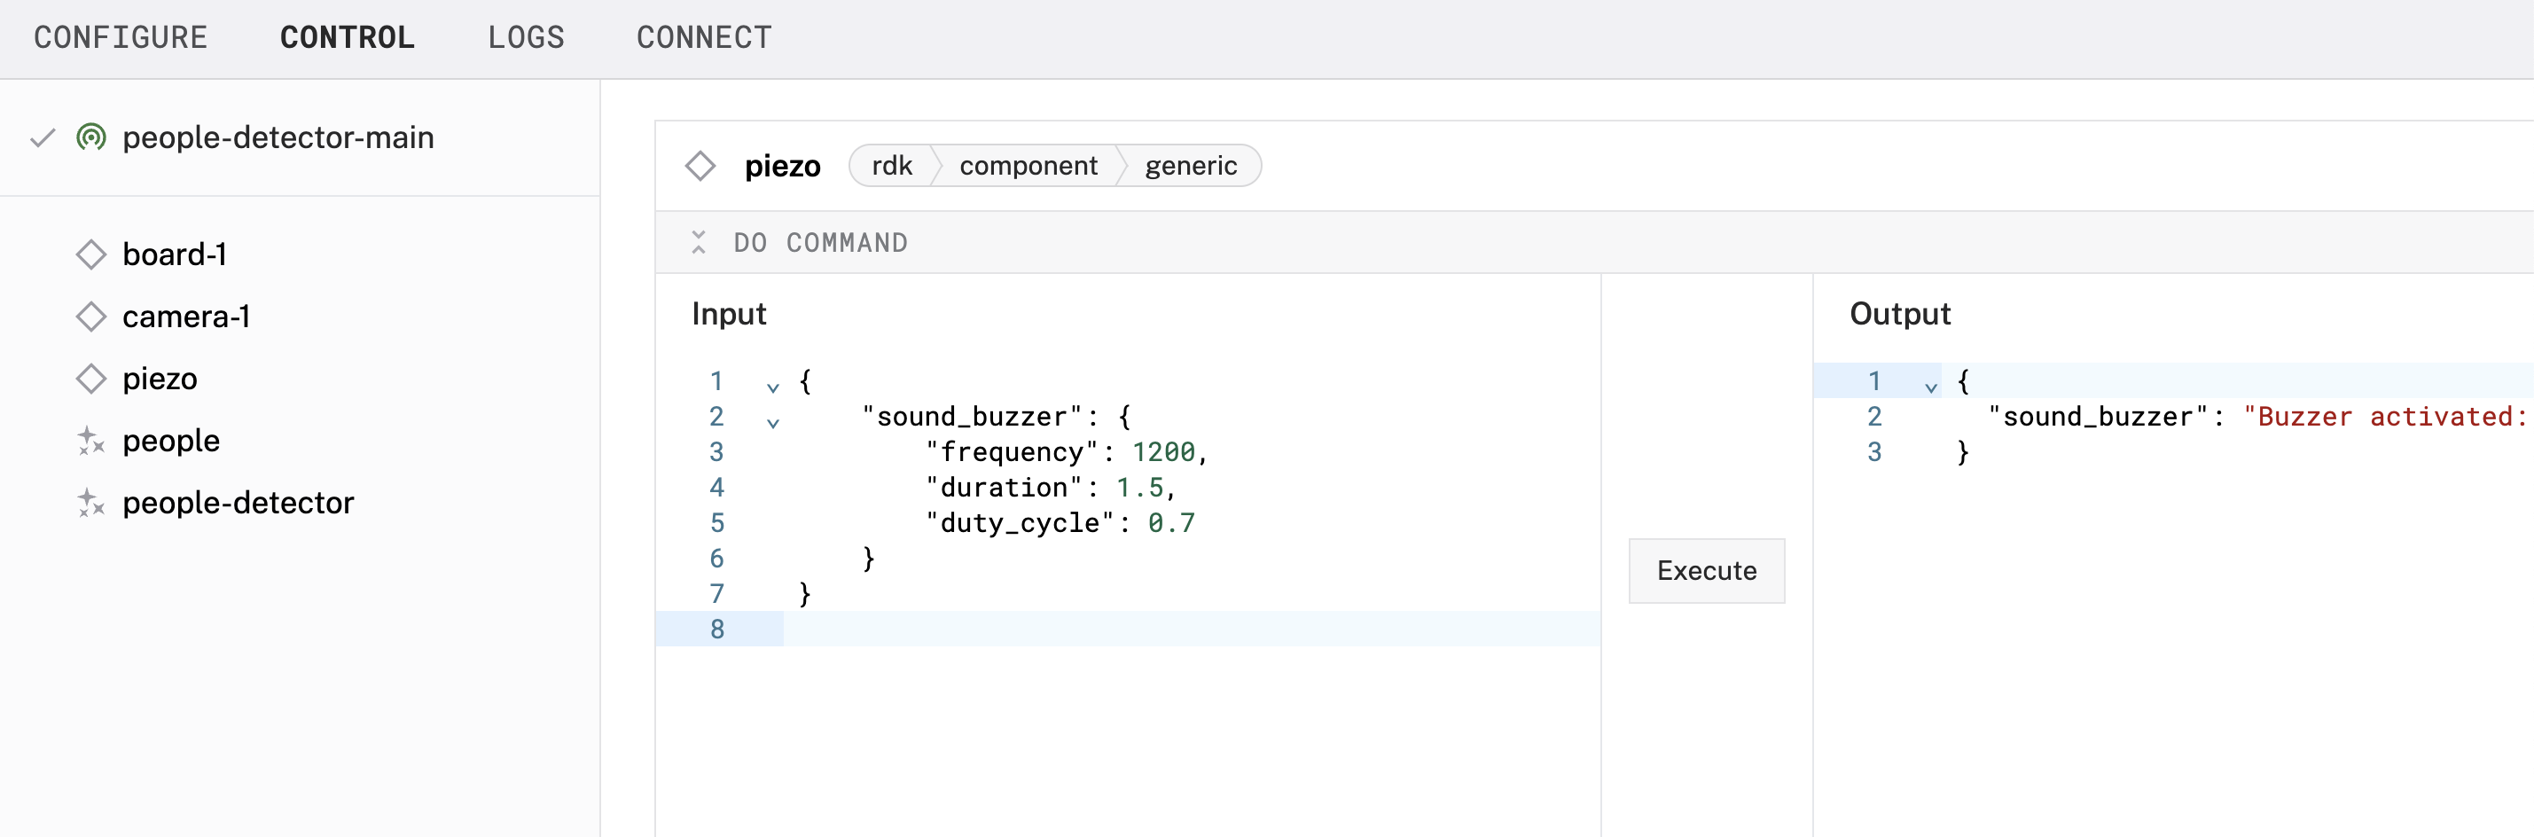
Task: Click the Input panel heading
Action: pyautogui.click(x=728, y=314)
